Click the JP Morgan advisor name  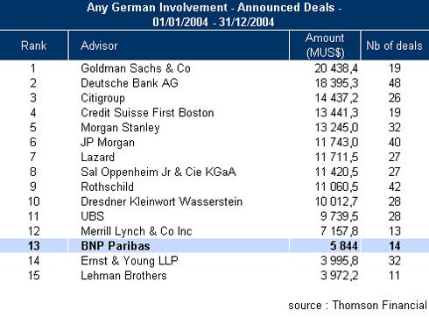tap(108, 143)
